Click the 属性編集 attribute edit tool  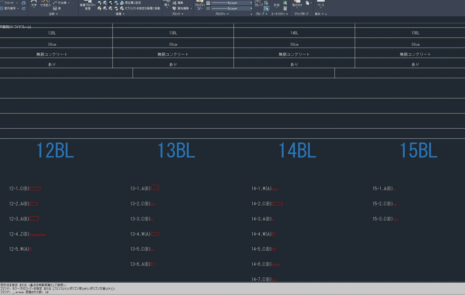point(180,8)
